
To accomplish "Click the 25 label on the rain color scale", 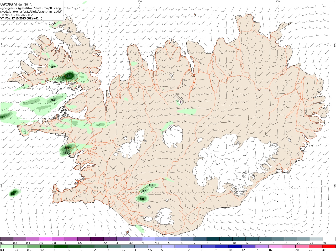I will [311, 250].
